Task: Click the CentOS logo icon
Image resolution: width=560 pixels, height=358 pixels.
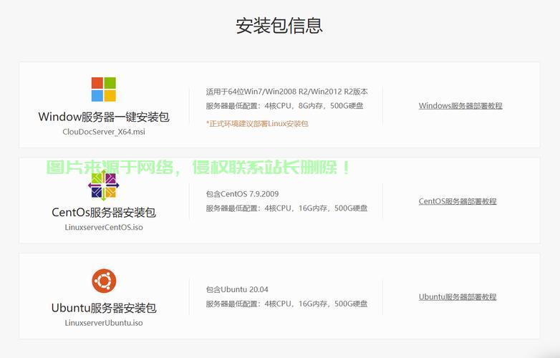Action: [103, 185]
